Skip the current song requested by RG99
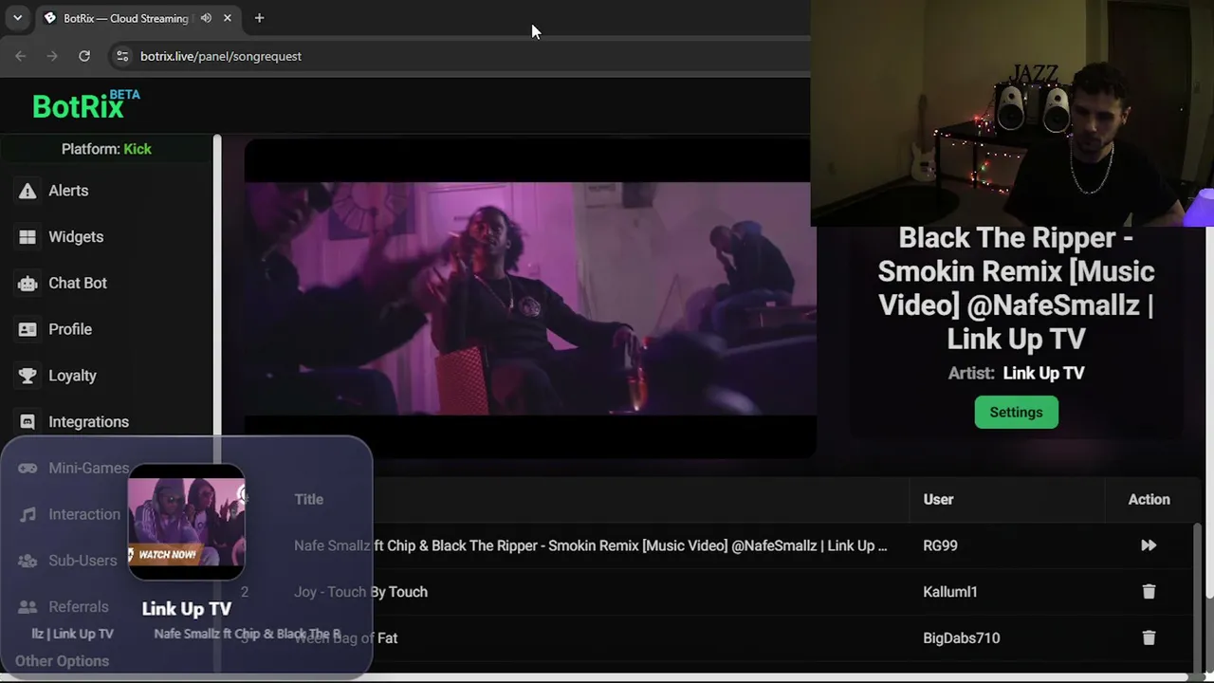This screenshot has width=1214, height=683. pos(1149,545)
